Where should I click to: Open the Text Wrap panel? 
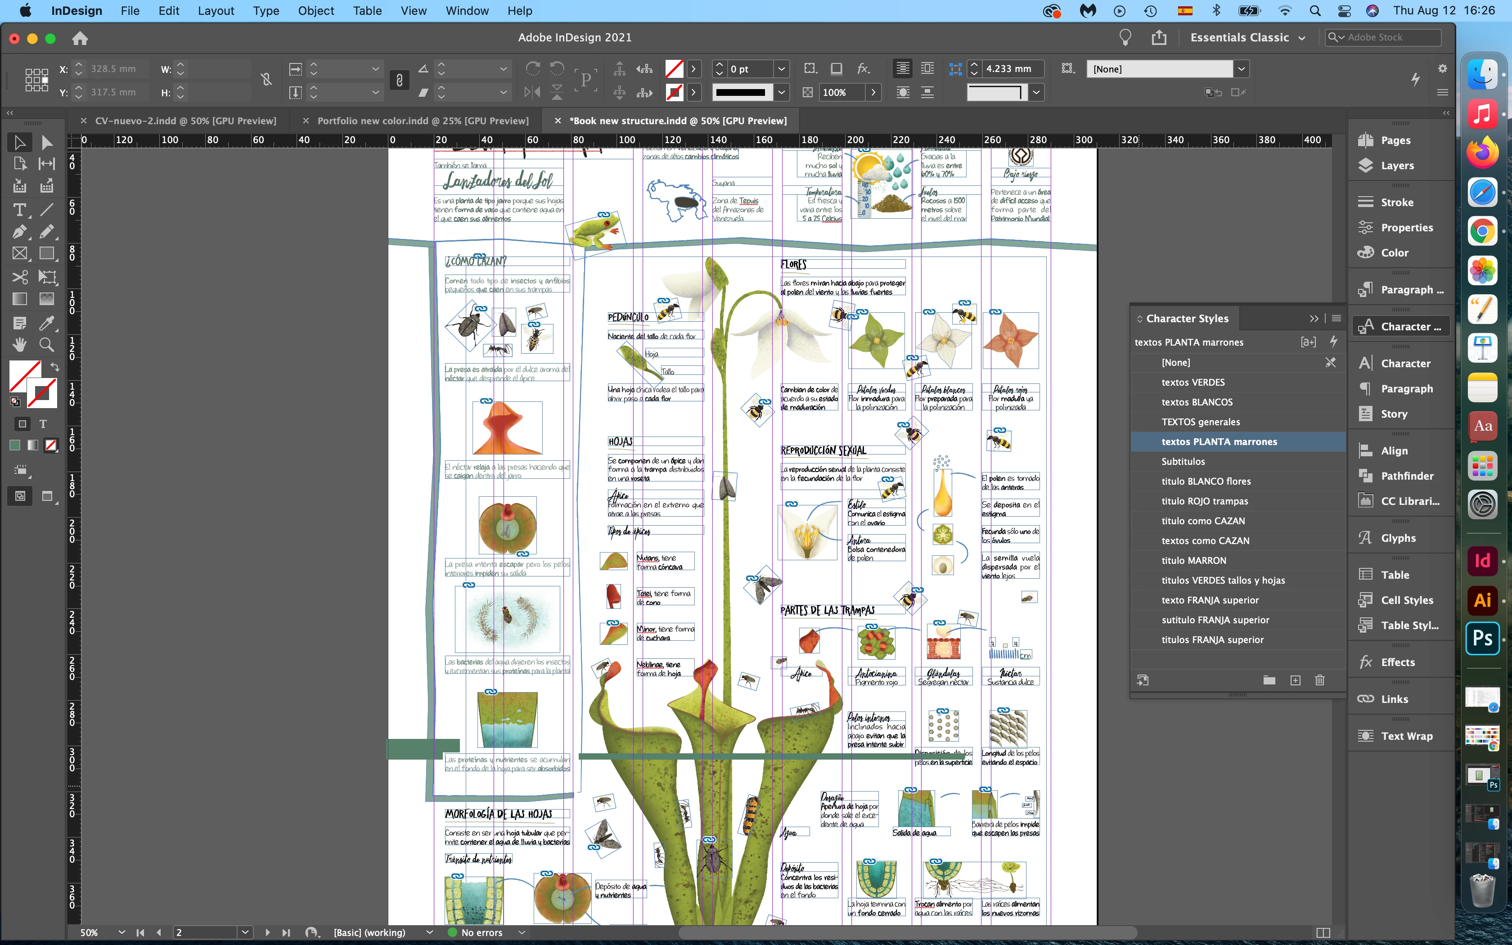(1406, 736)
